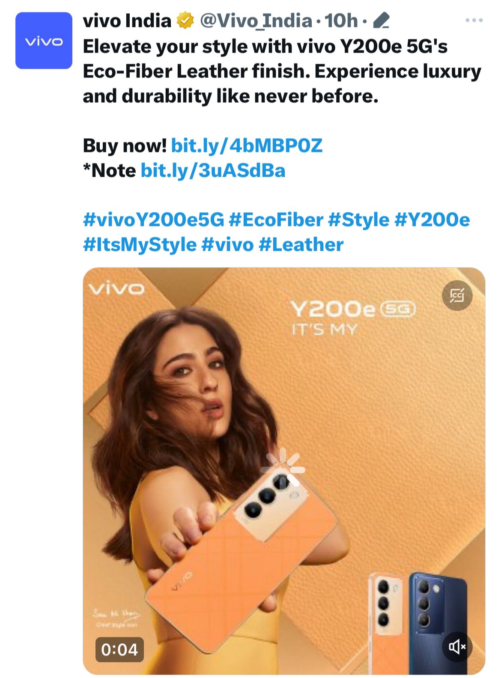Click the 0:04 video duration indicator
The height and width of the screenshot is (678, 501).
(119, 648)
